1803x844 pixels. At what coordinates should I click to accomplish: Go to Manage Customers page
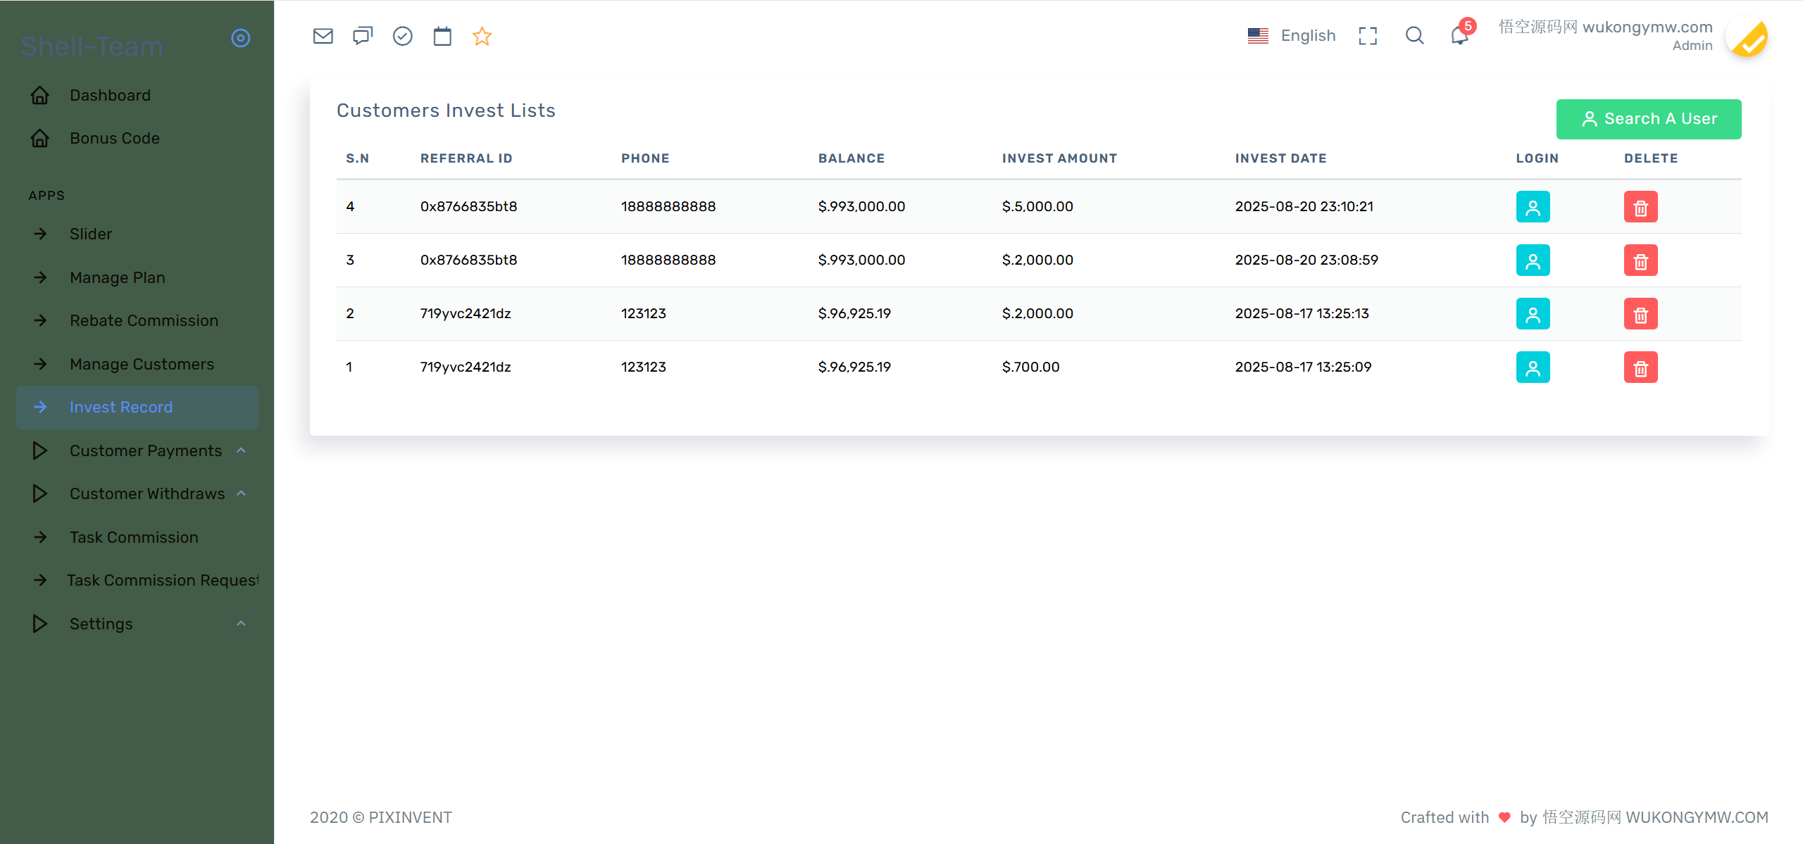pyautogui.click(x=142, y=364)
